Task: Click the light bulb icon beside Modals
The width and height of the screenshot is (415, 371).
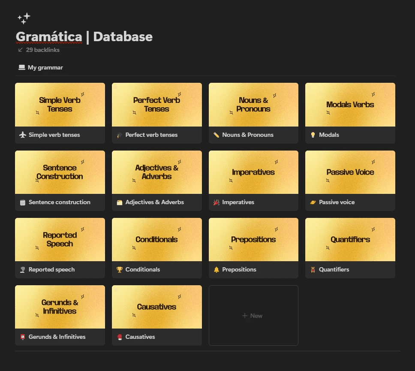Action: point(313,135)
